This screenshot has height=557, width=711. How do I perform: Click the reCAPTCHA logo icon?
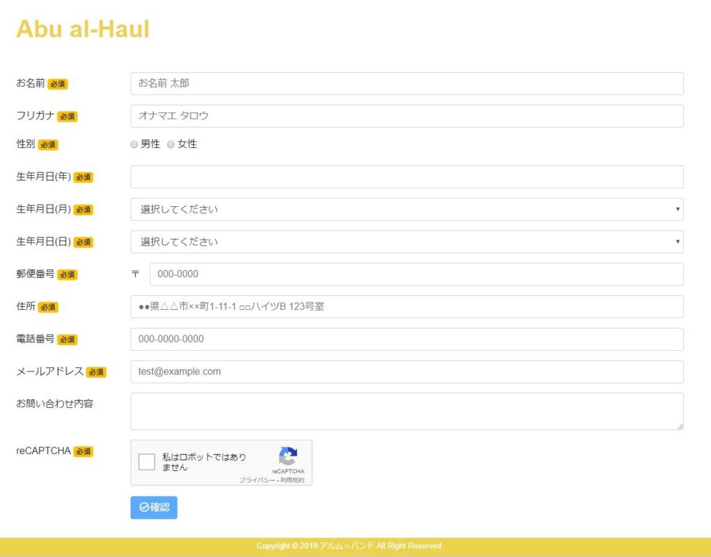288,456
